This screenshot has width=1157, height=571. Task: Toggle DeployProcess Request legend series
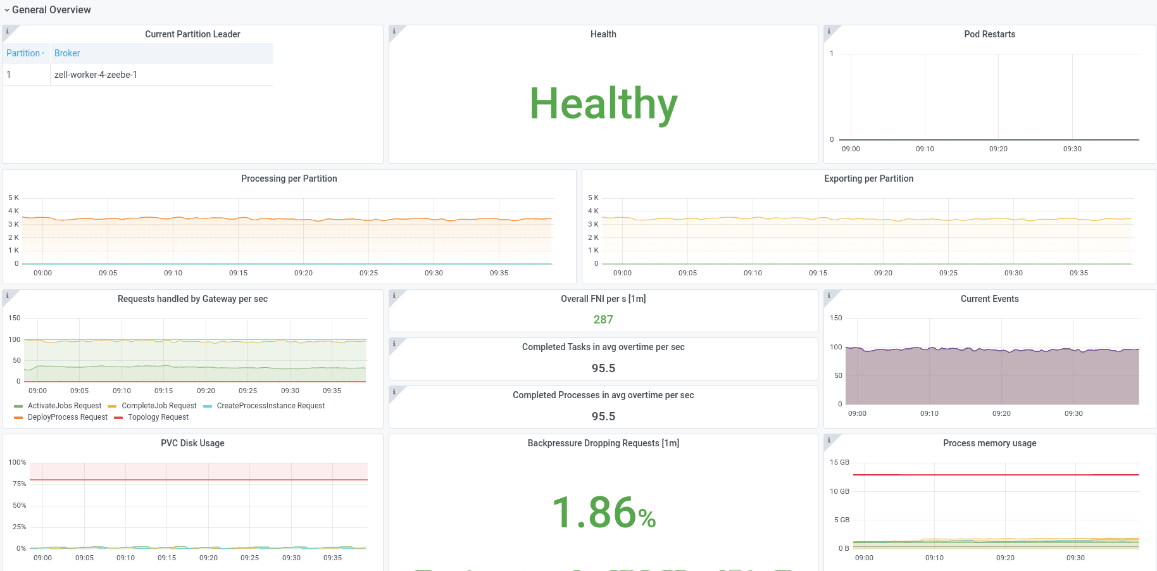(x=68, y=417)
